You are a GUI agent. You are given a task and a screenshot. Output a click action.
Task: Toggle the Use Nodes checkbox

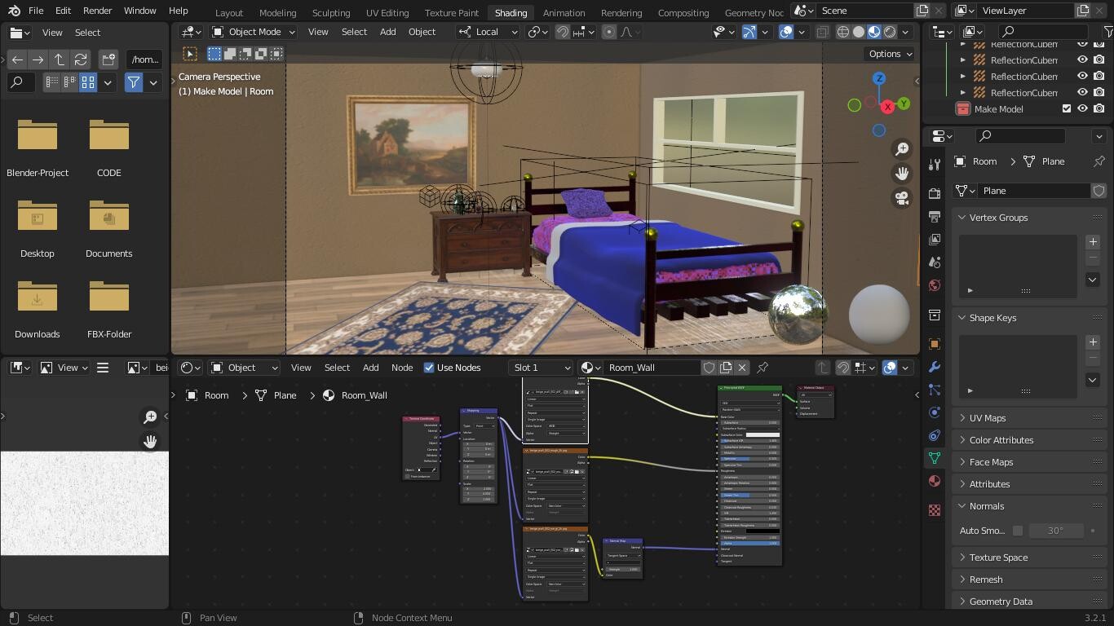tap(429, 368)
